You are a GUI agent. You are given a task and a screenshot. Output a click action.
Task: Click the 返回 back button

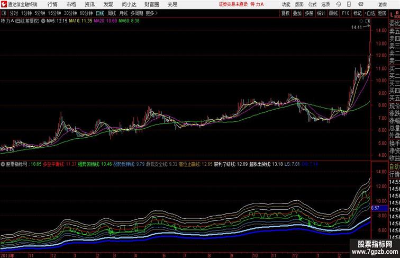tap(382, 13)
